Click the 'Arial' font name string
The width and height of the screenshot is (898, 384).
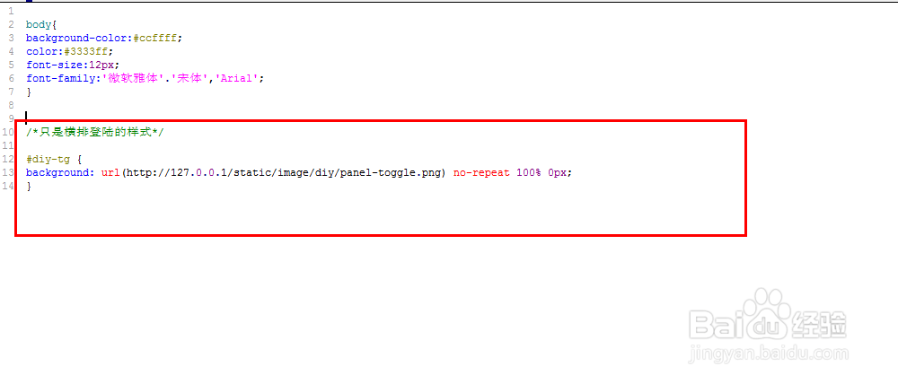tap(236, 78)
